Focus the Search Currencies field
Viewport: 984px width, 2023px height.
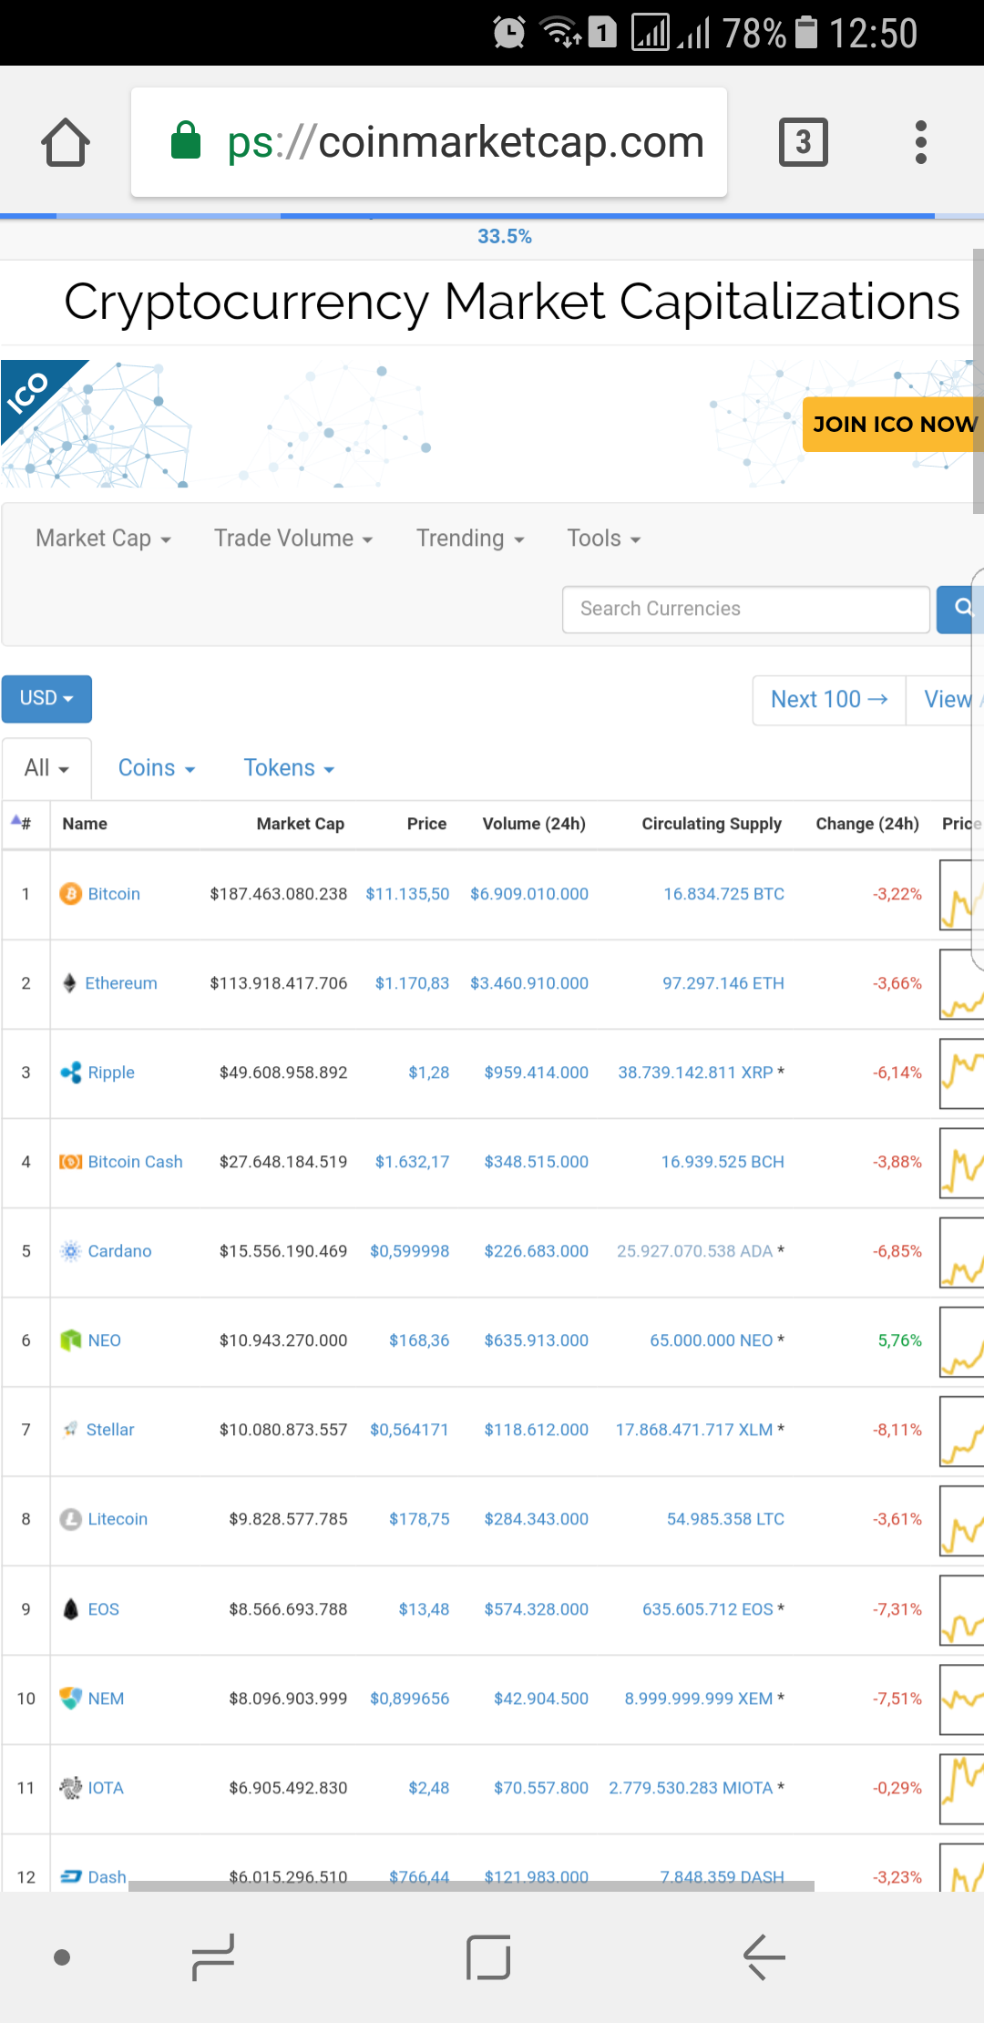point(746,609)
